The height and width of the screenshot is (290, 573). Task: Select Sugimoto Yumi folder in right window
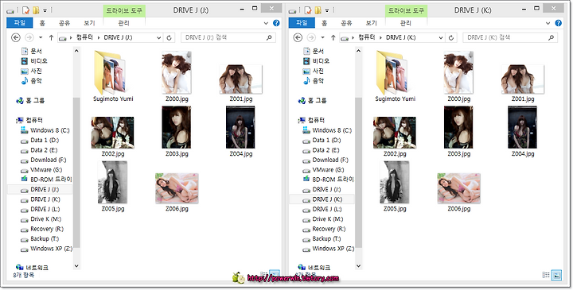395,76
